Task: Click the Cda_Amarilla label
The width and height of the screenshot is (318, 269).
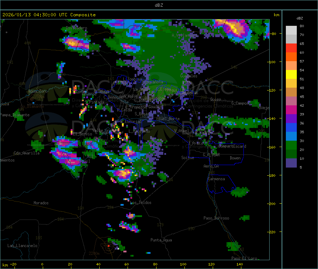Action: coord(26,153)
